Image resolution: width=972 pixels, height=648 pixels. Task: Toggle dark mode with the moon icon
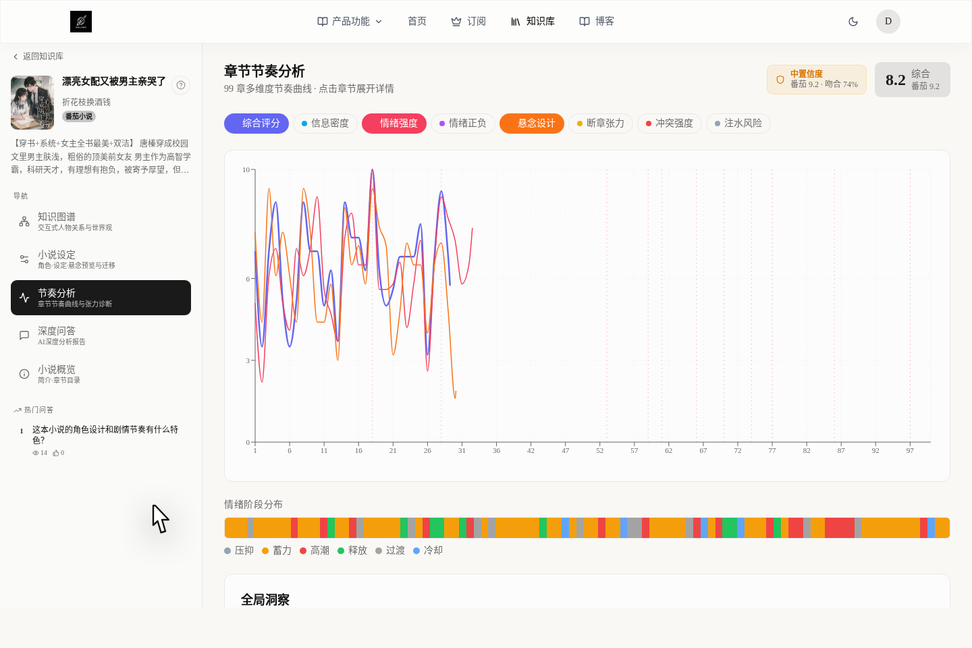click(853, 21)
